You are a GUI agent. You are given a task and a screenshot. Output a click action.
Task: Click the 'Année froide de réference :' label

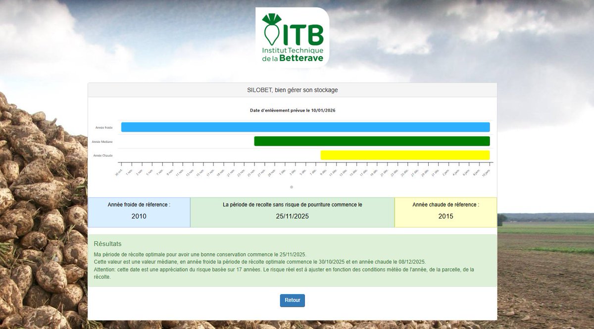(x=139, y=205)
